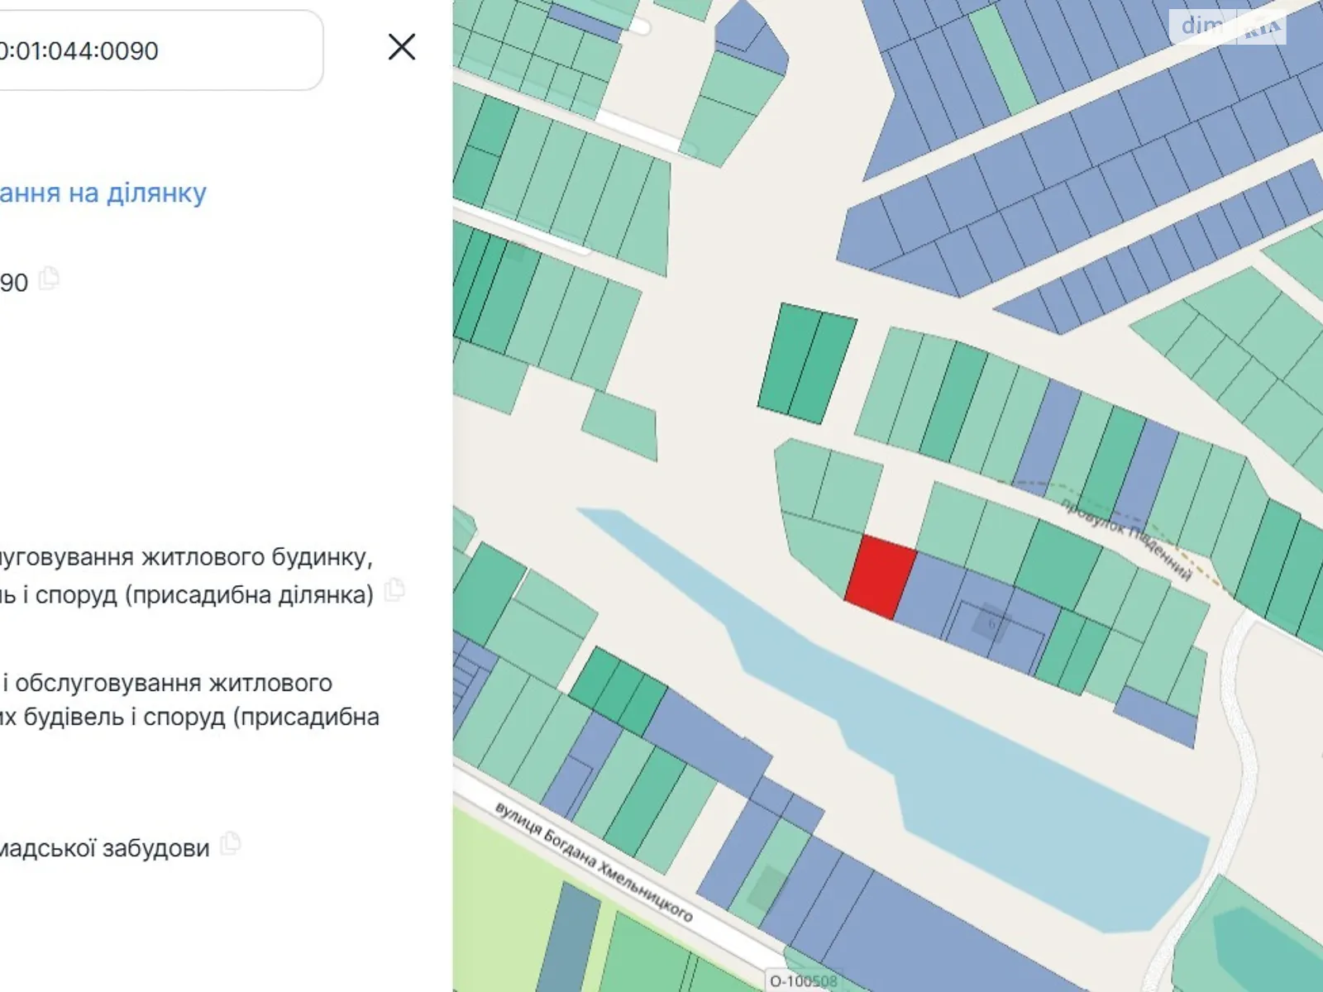Click the 'провулок Південний' lane label
The width and height of the screenshot is (1323, 992).
click(x=1128, y=537)
